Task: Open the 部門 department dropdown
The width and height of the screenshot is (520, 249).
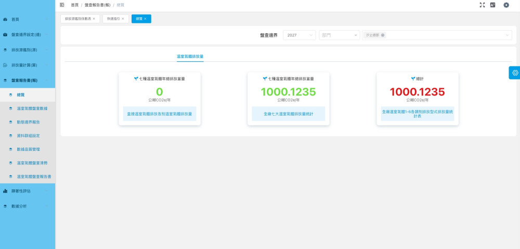Action: (339, 35)
